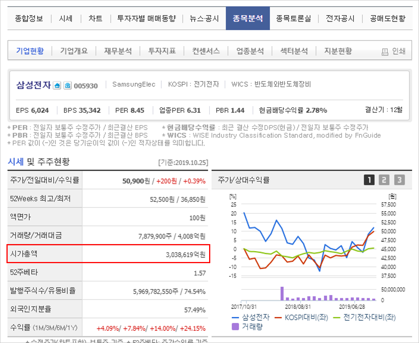Click the 주가/상대수익률 chart title

(x=243, y=180)
